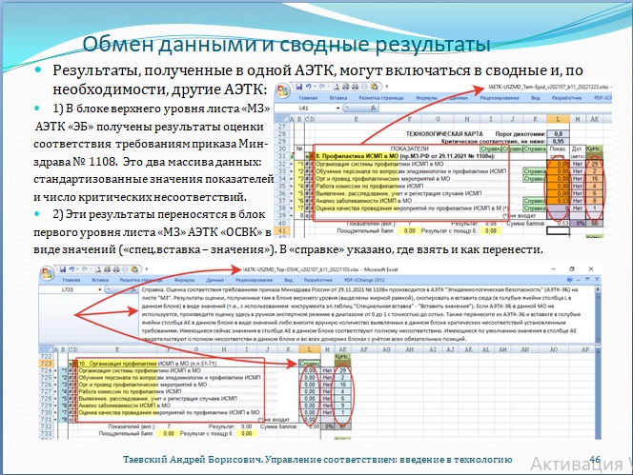Click the 0,8 threshold cell in the upper Excel

point(558,134)
